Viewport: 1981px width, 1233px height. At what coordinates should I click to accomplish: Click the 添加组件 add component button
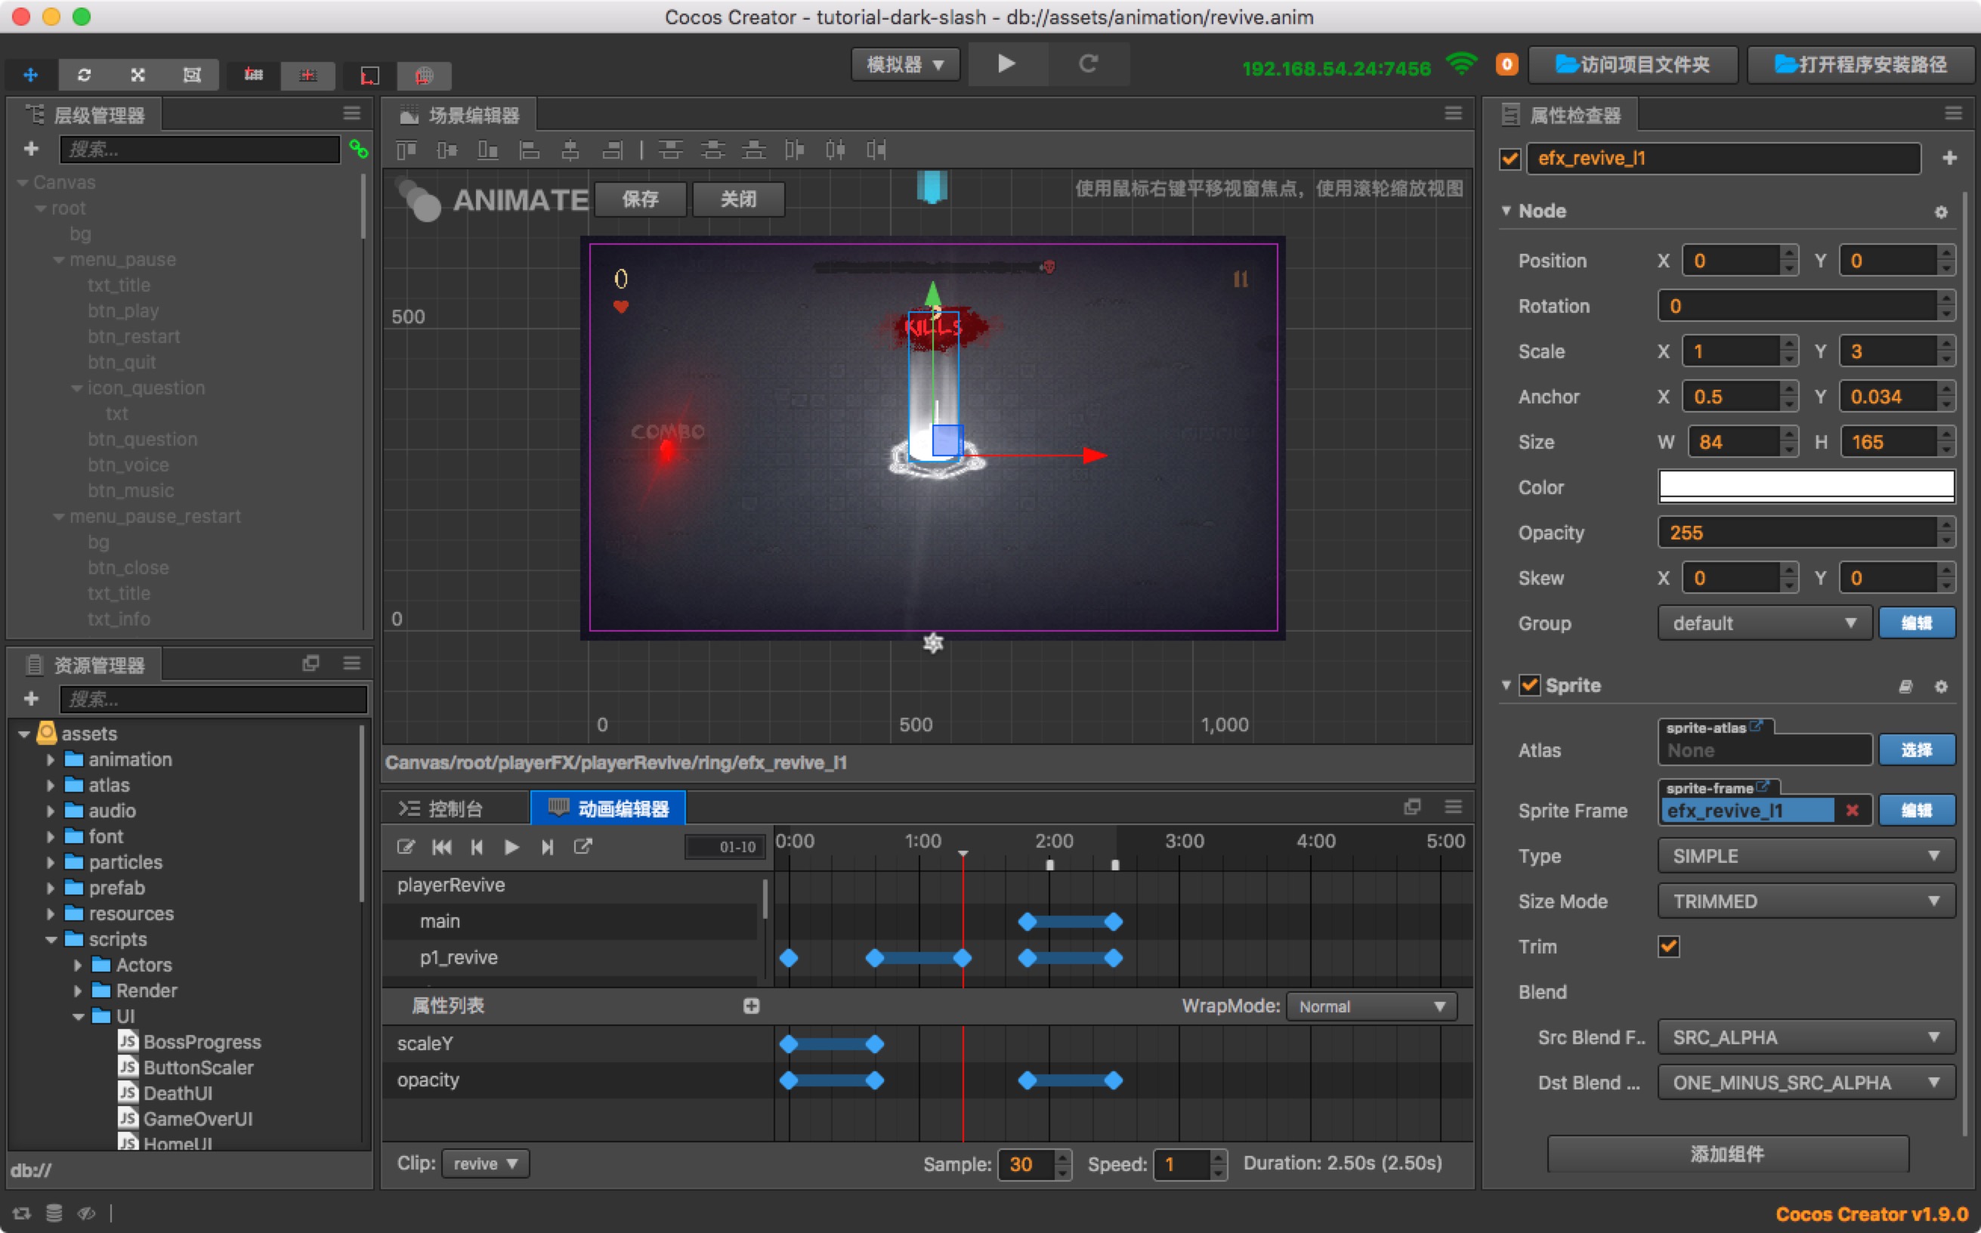pyautogui.click(x=1726, y=1154)
